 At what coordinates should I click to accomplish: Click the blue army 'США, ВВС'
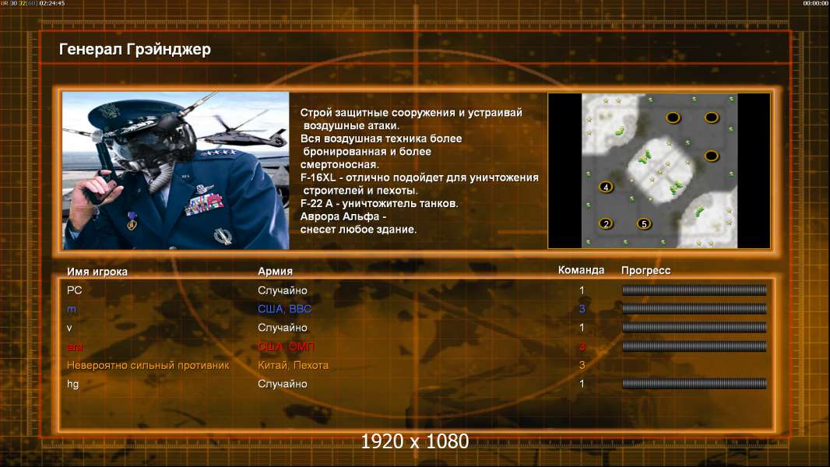pos(284,309)
